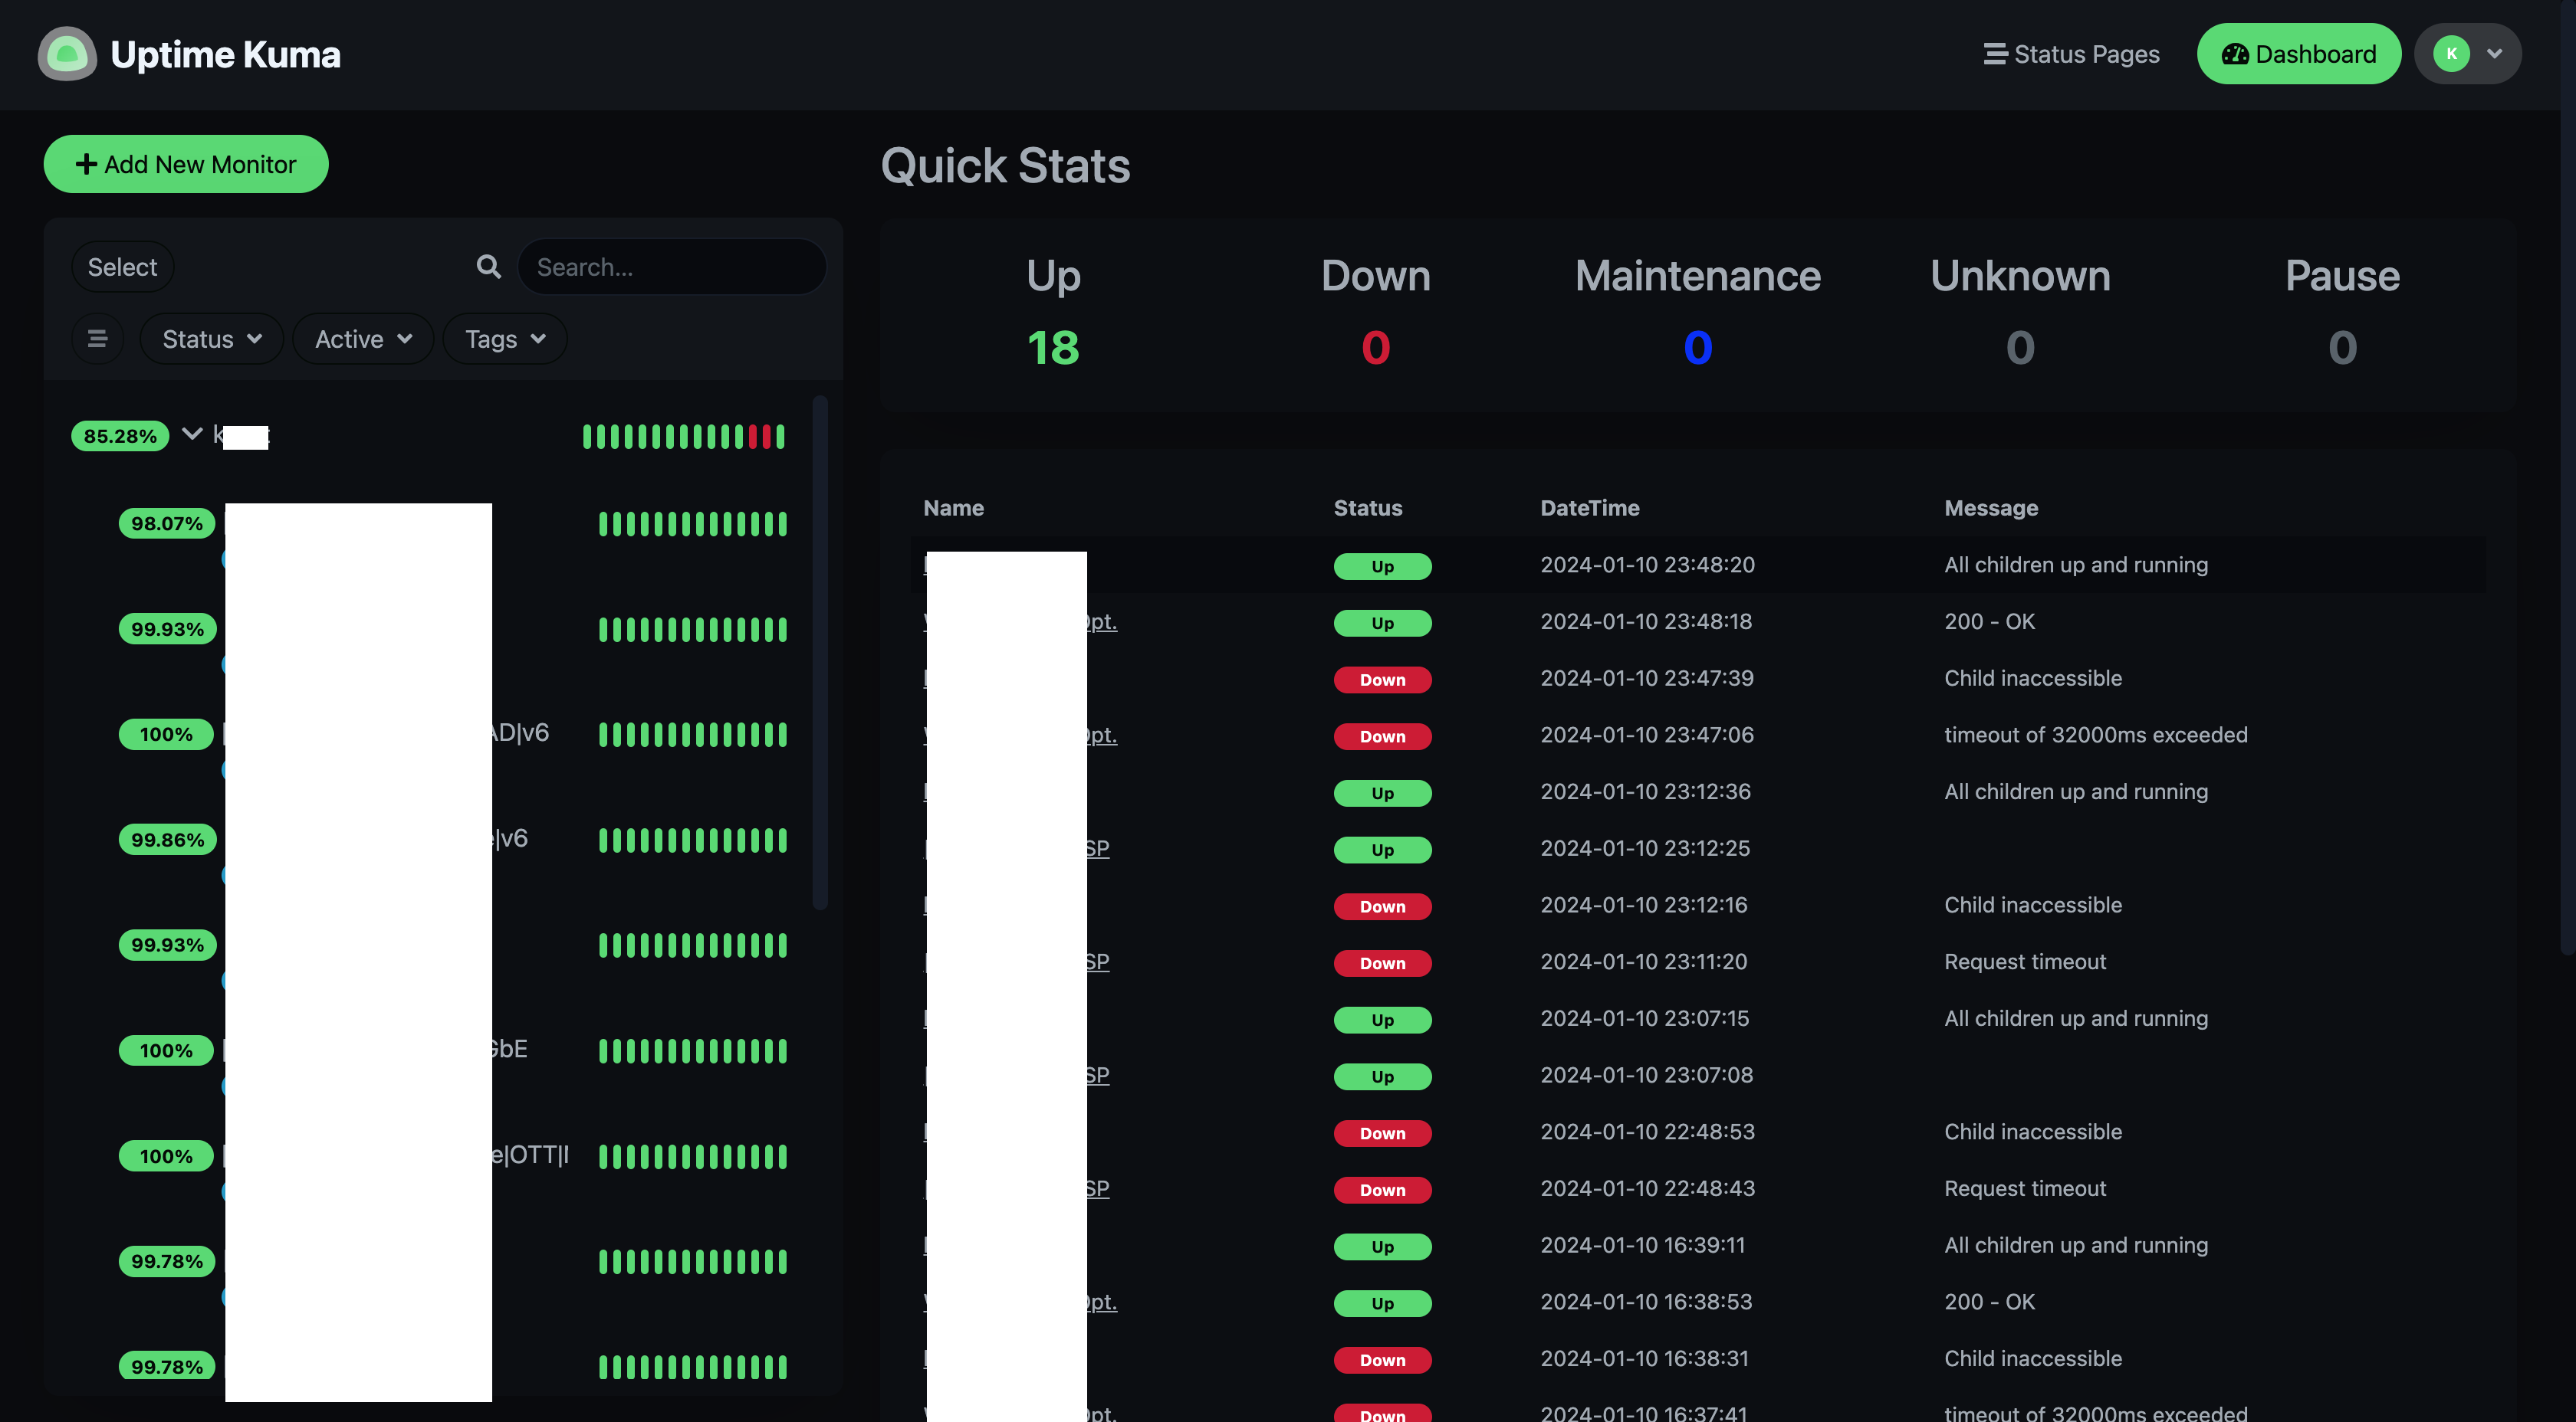Click the 85.28% uptime badge
This screenshot has height=1422, width=2576.
point(120,436)
